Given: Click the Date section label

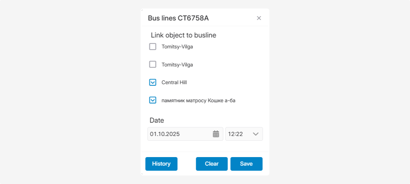Looking at the screenshot, I should (x=157, y=120).
